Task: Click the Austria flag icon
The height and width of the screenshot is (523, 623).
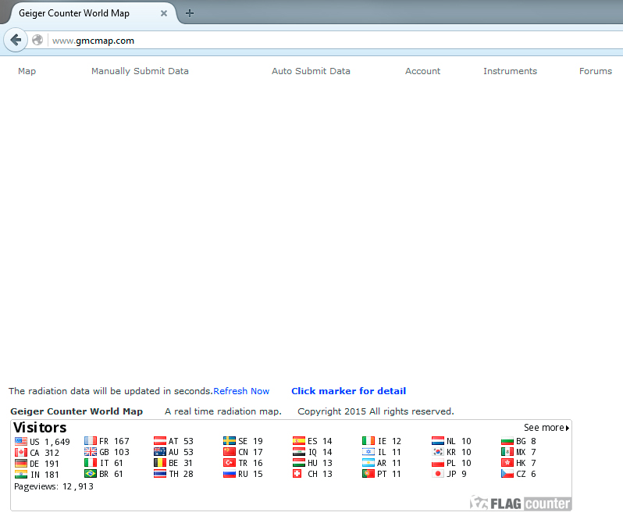Action: [160, 441]
